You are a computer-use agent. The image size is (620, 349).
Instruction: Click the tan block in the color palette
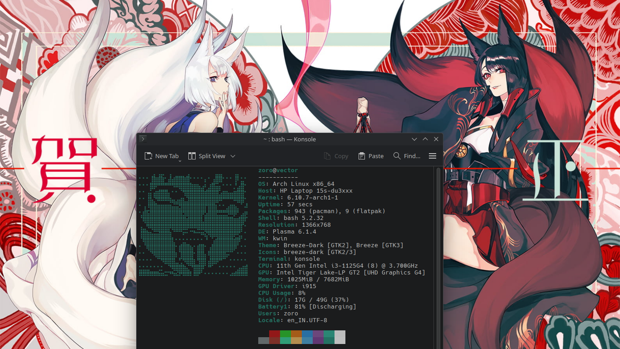click(x=296, y=340)
